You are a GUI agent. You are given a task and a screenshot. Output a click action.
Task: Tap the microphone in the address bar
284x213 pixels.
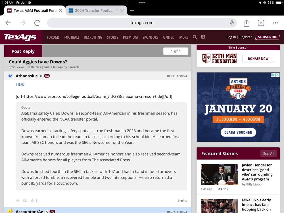tap(232, 23)
